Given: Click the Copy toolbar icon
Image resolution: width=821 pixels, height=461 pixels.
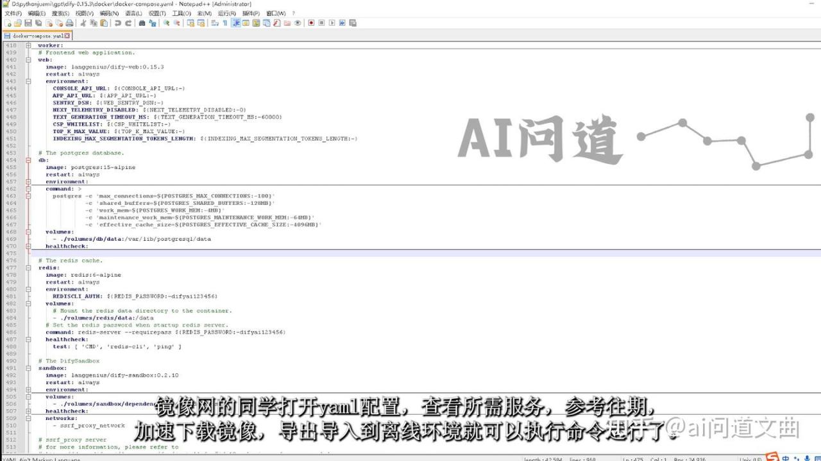Looking at the screenshot, I should tap(93, 23).
